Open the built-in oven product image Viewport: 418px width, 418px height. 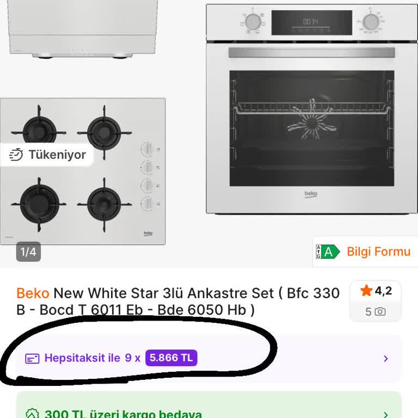[312, 109]
